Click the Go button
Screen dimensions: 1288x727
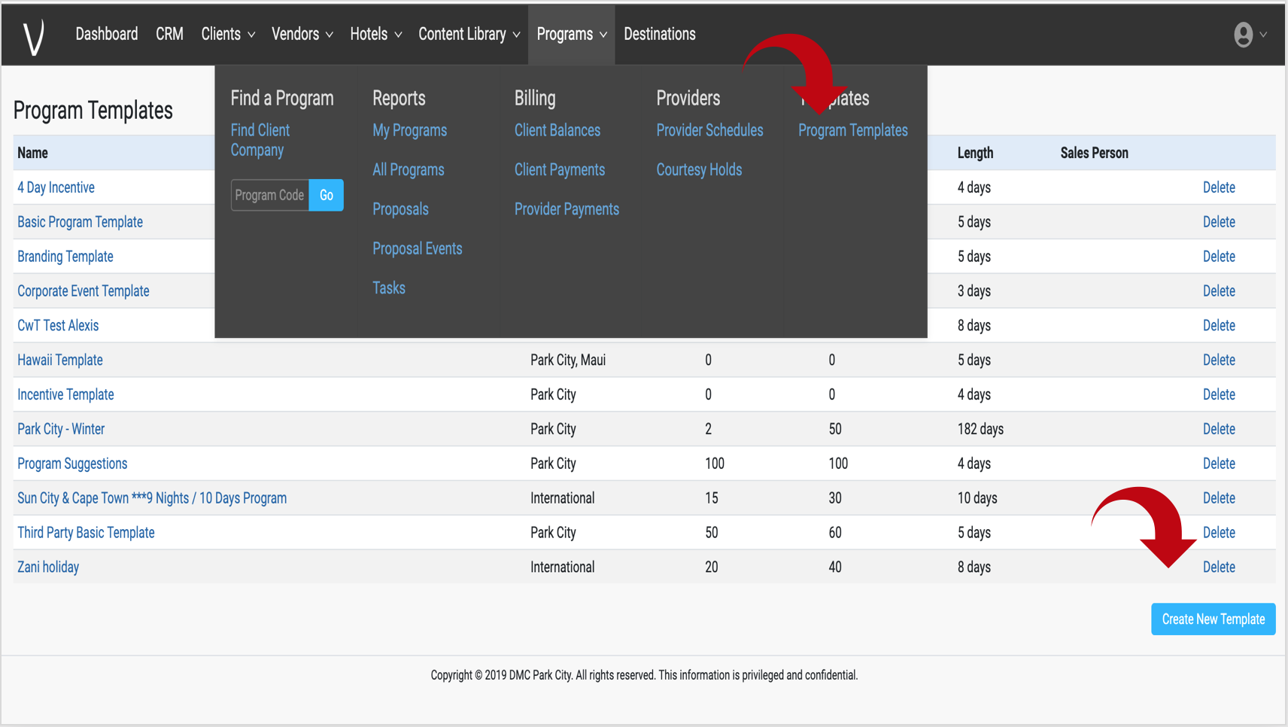tap(327, 195)
